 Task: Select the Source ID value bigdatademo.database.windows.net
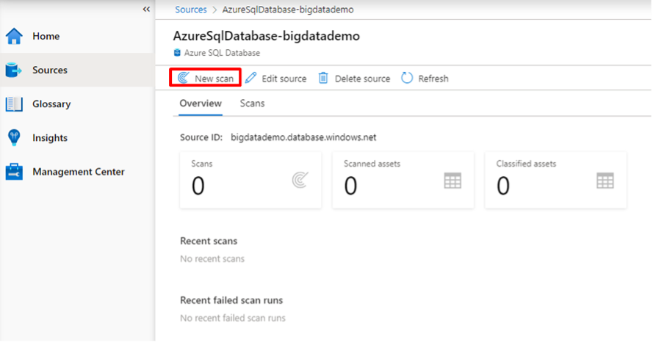(x=303, y=137)
